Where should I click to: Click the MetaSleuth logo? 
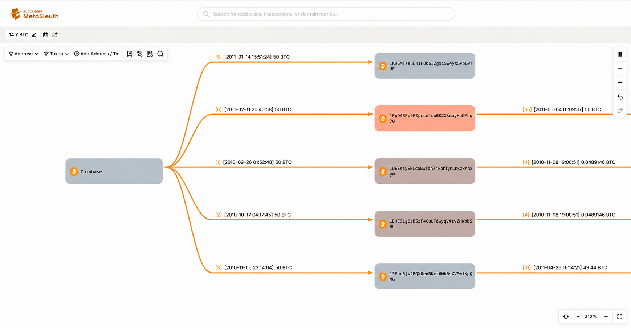pos(34,14)
